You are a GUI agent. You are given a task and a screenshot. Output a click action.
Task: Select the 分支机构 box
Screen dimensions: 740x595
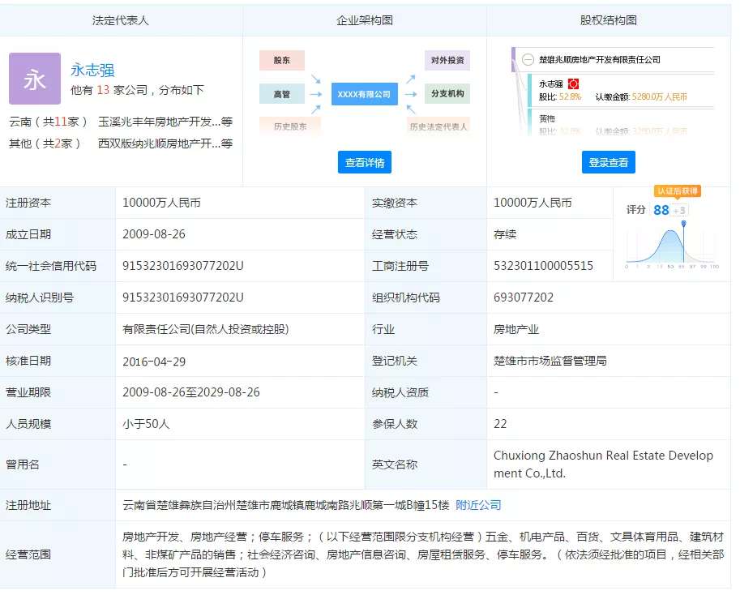(447, 93)
